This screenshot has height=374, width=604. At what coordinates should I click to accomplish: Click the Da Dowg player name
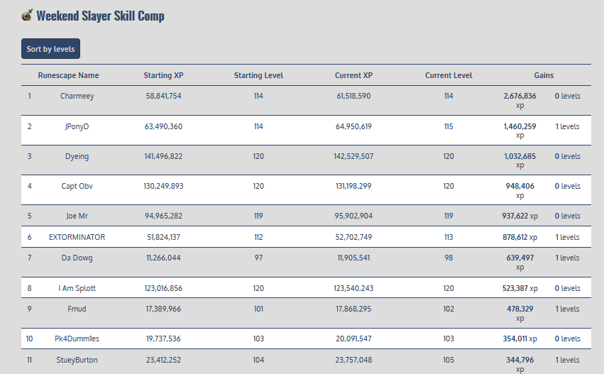tap(77, 258)
